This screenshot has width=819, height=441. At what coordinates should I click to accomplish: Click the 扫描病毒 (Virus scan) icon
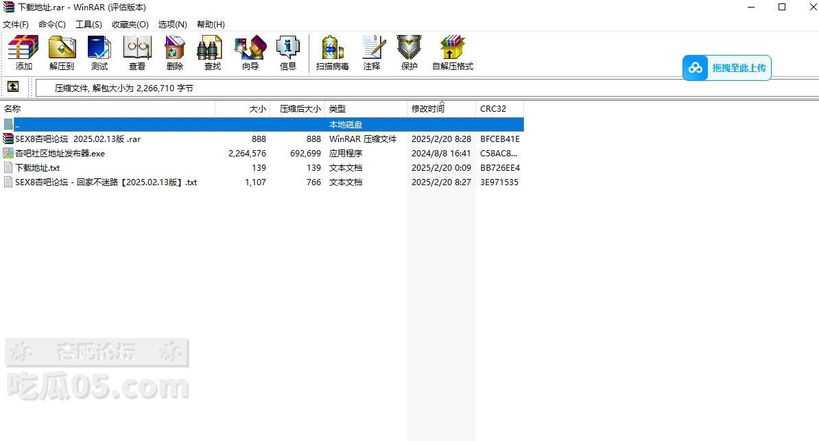pos(332,48)
